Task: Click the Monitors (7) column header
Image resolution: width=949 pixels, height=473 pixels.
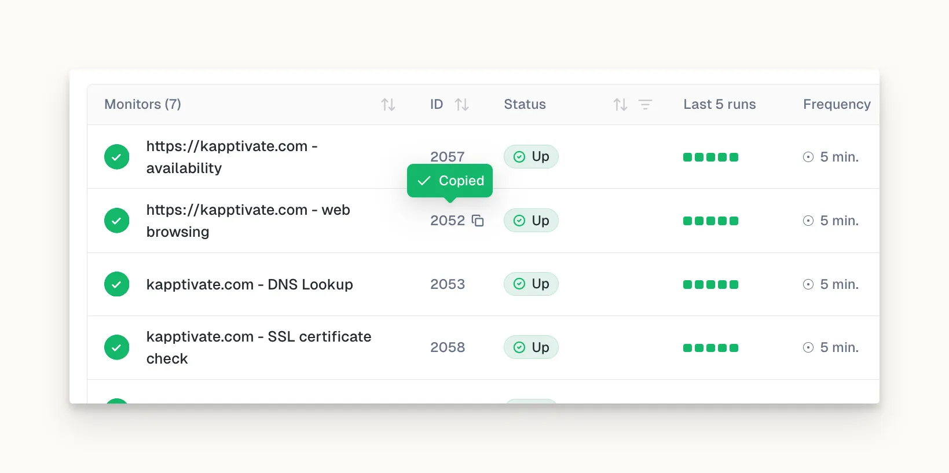Action: coord(142,104)
